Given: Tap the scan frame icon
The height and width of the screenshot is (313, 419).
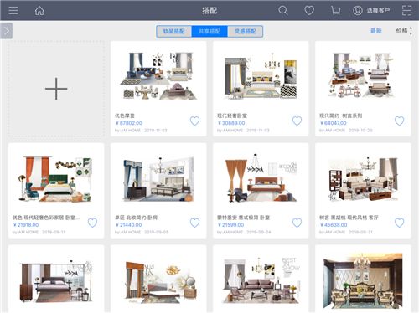Looking at the screenshot, I should tap(406, 11).
